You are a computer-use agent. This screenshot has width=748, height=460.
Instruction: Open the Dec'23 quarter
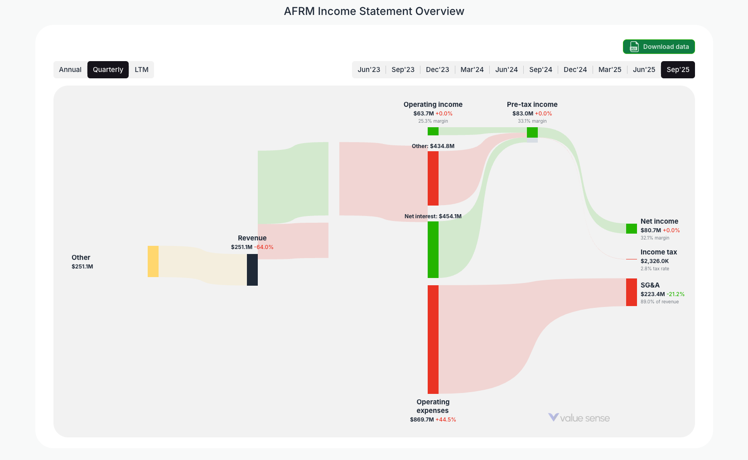coord(437,69)
